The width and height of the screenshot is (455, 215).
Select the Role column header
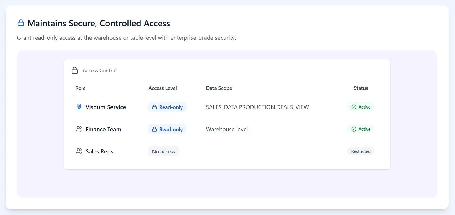tap(80, 88)
